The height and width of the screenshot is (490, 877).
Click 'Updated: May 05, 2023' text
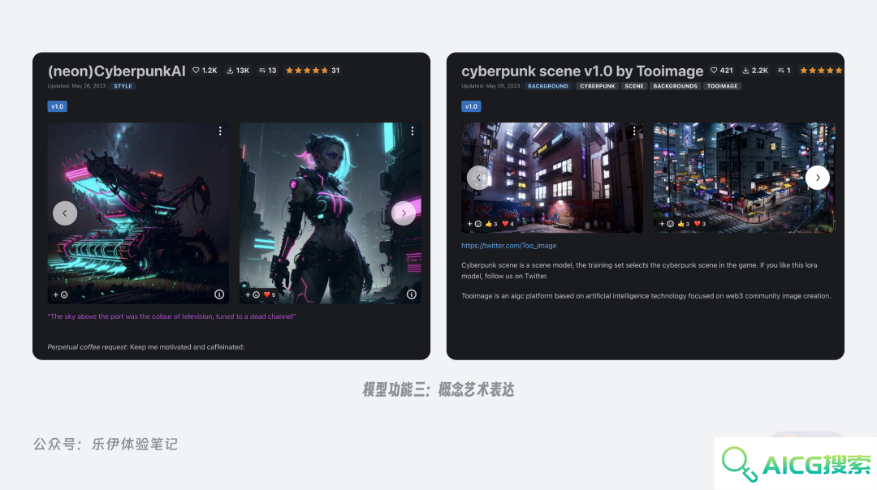tap(490, 86)
